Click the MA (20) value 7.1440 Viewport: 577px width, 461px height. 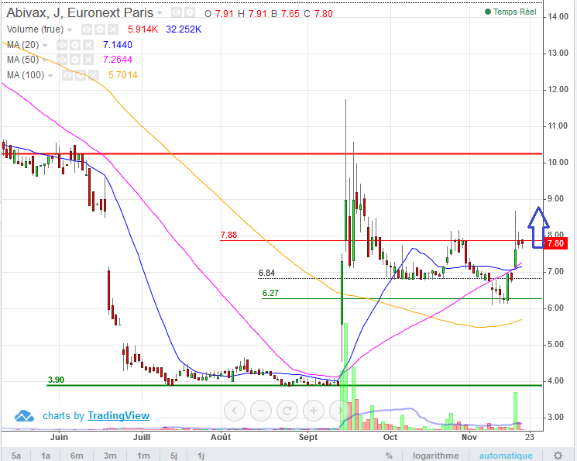point(118,45)
